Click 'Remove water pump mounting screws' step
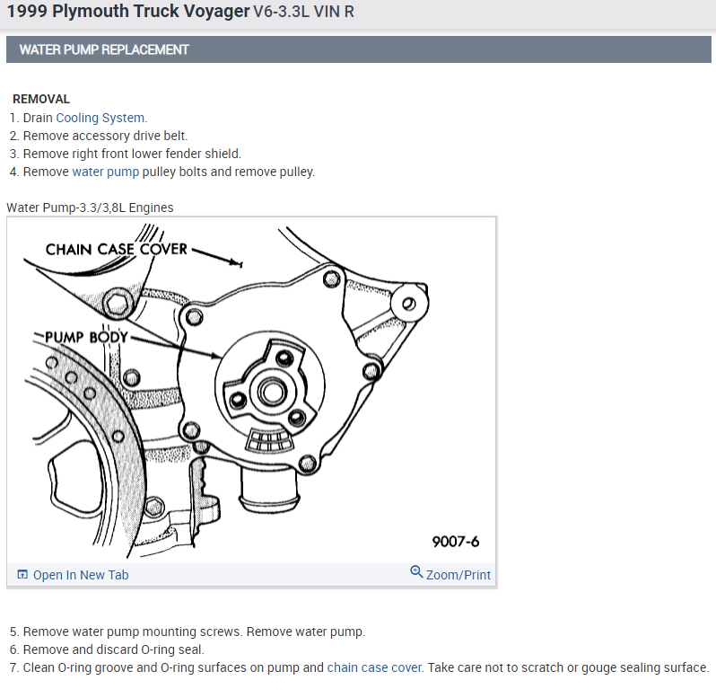 tap(194, 632)
